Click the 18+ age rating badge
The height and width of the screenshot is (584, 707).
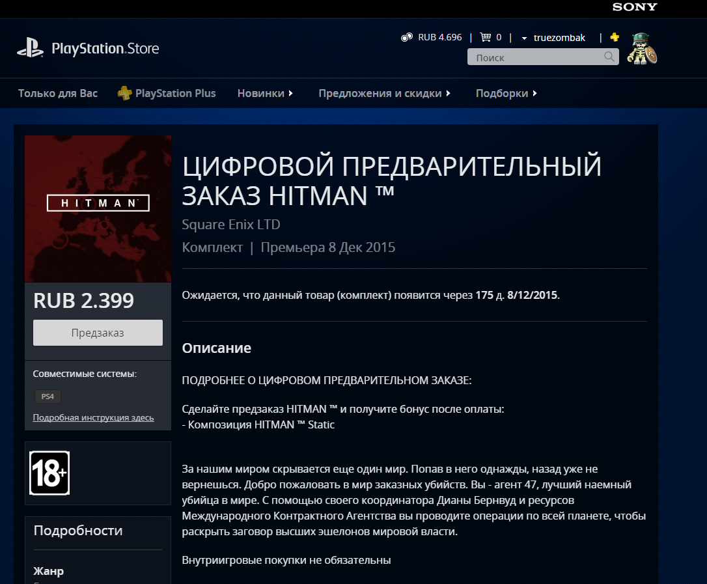pos(49,473)
